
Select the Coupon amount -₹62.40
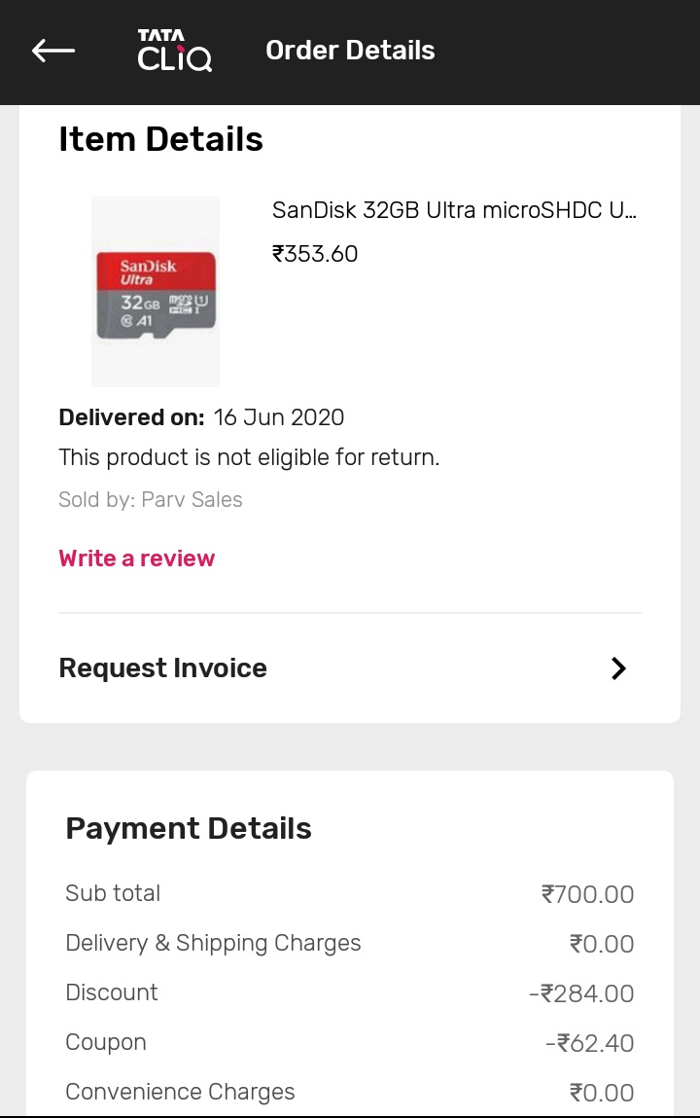tap(589, 1043)
